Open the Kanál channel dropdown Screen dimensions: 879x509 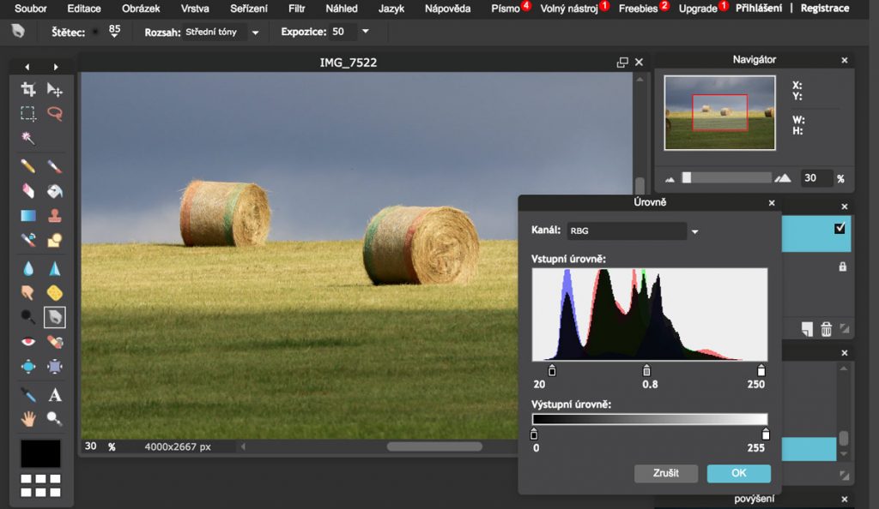[694, 231]
